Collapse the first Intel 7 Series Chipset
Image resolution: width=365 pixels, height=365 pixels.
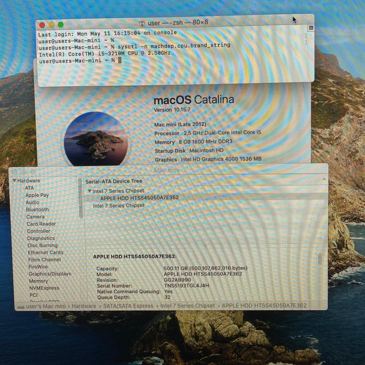(89, 191)
